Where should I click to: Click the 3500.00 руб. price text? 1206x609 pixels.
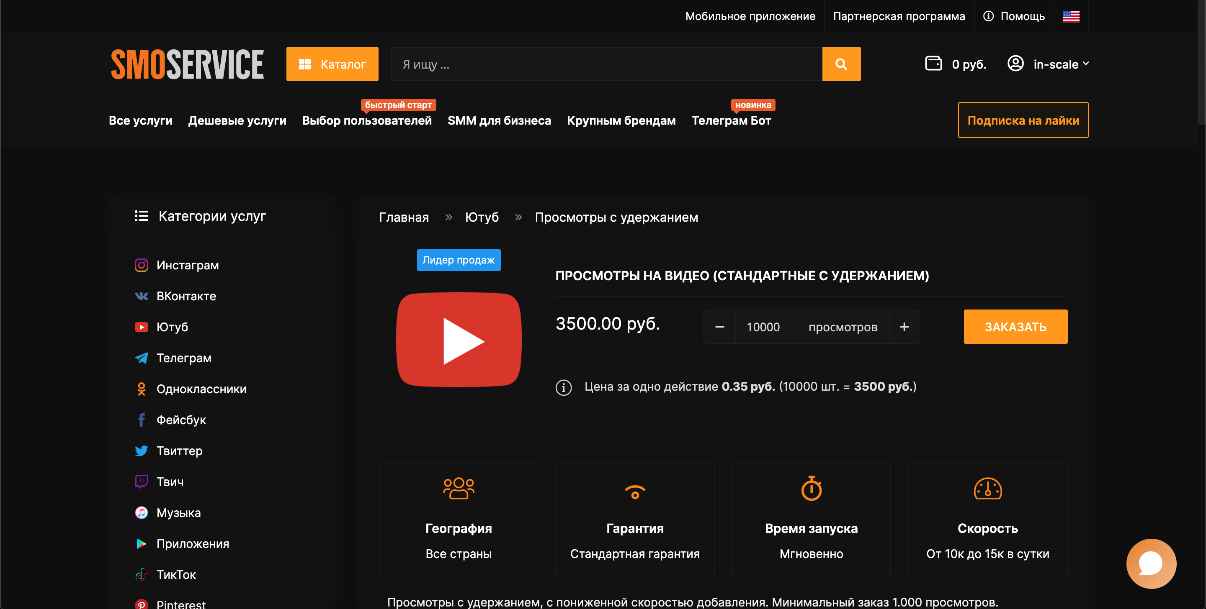pyautogui.click(x=607, y=324)
